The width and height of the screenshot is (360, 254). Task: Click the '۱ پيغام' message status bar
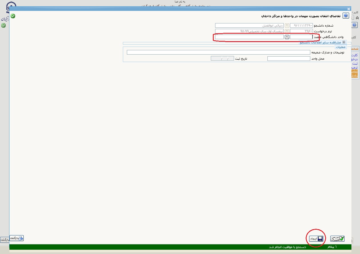tap(332, 247)
